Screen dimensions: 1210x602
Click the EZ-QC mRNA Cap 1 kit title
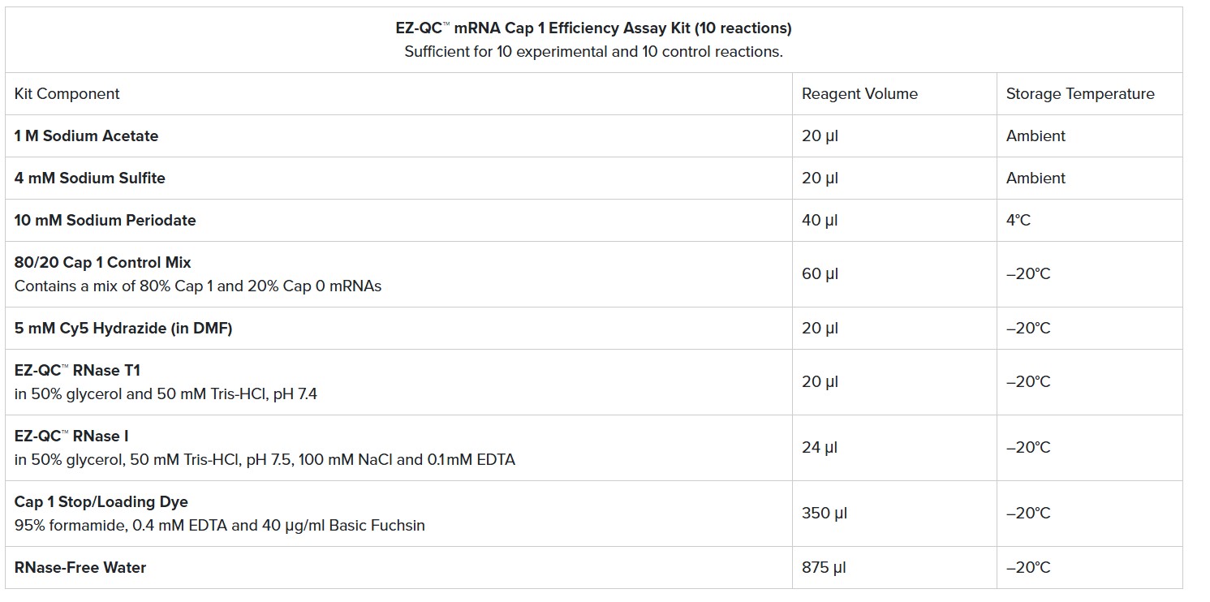coord(593,28)
